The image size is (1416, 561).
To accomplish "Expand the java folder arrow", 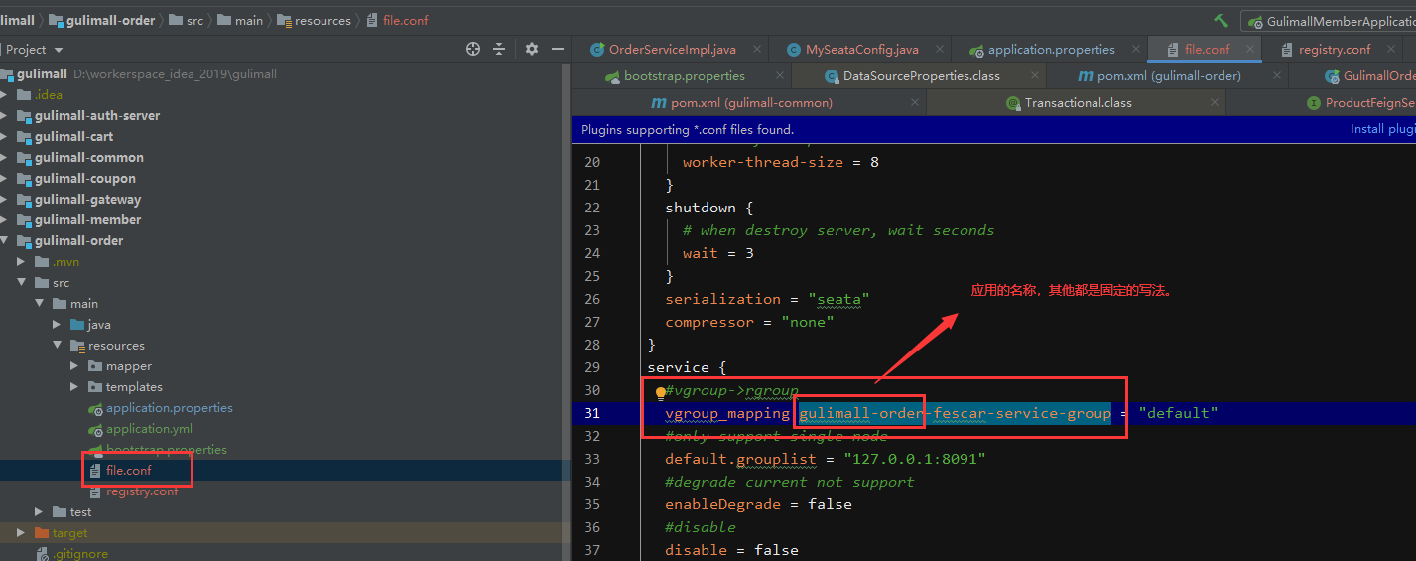I will tap(58, 325).
